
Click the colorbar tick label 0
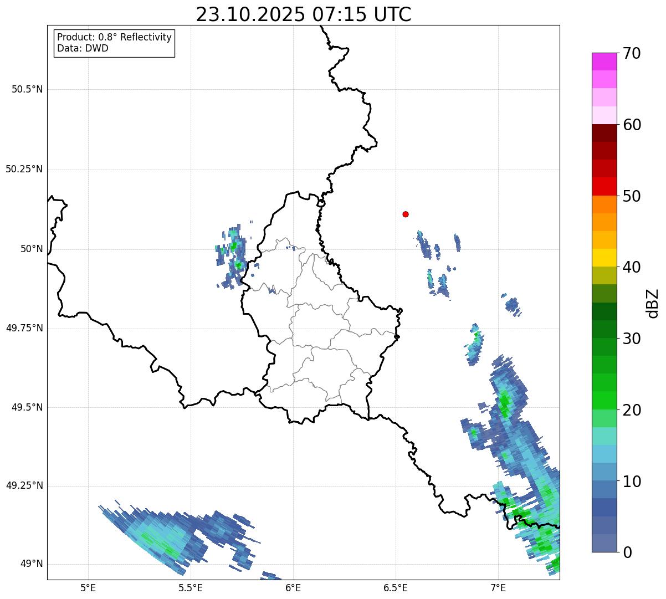[x=627, y=552]
